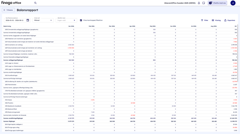Click the Maj 2026 column header
This screenshot has height=134, width=240.
tap(153, 26)
